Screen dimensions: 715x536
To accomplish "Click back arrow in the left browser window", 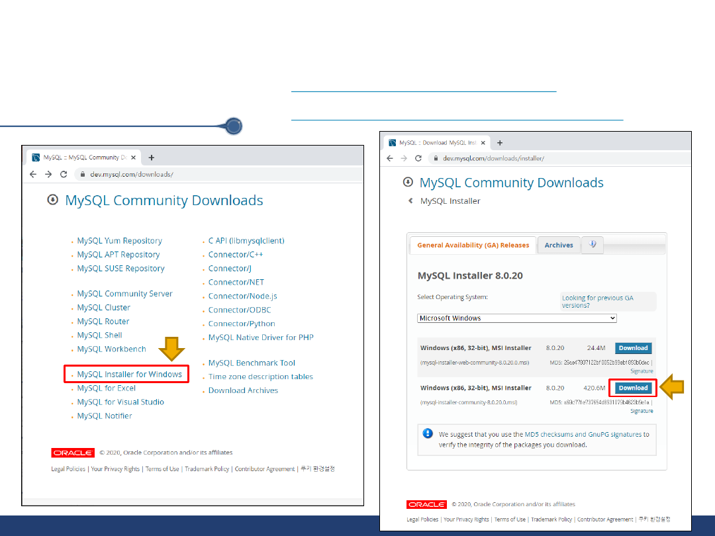I will (33, 174).
